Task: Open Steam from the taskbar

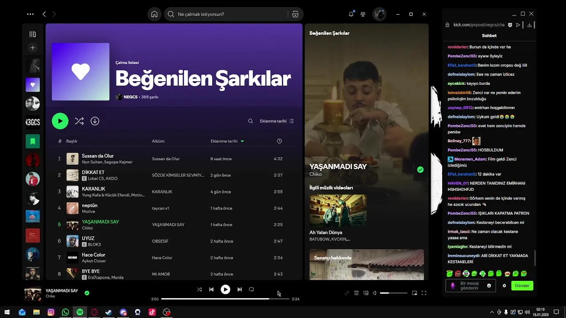Action: coord(109,312)
